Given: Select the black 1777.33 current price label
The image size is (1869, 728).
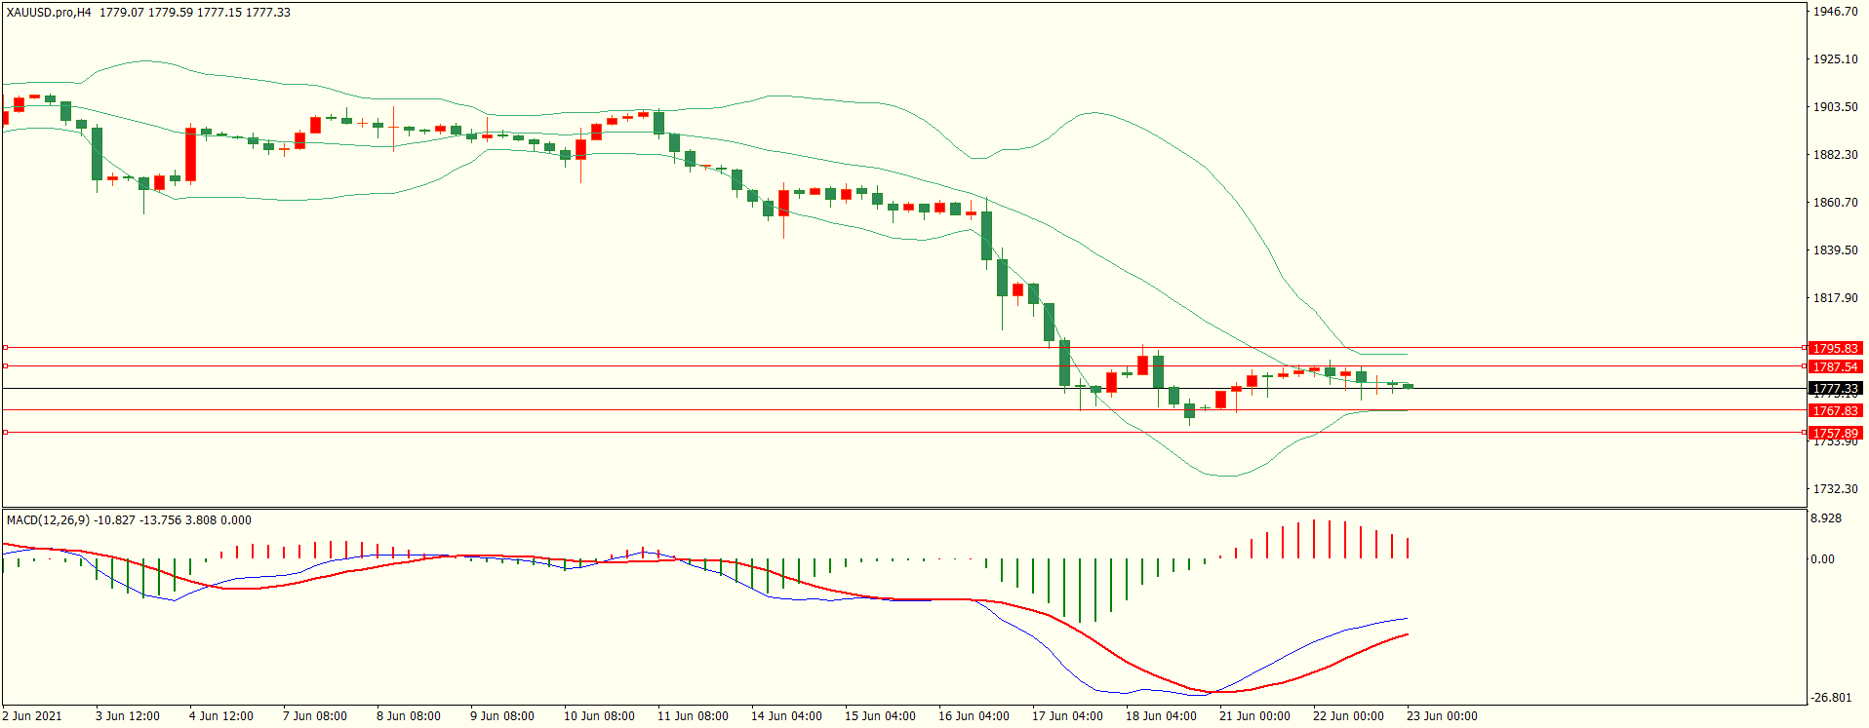Looking at the screenshot, I should pyautogui.click(x=1835, y=389).
